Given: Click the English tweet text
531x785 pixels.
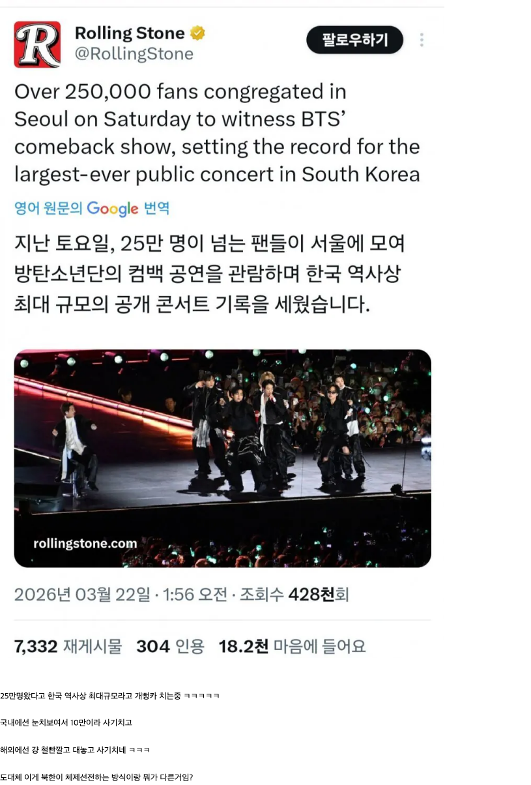Looking at the screenshot, I should click(x=217, y=133).
